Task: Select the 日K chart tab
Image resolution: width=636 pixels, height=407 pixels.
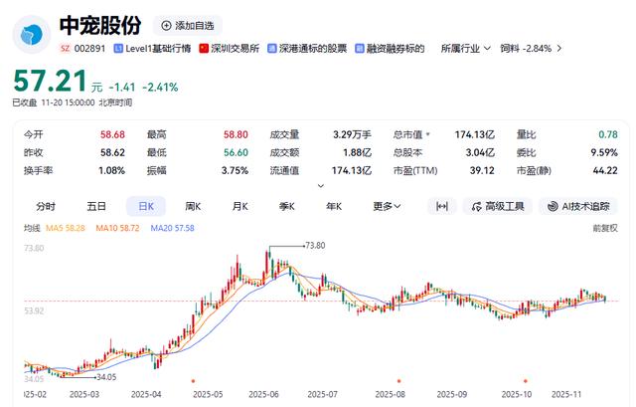Action: 146,206
